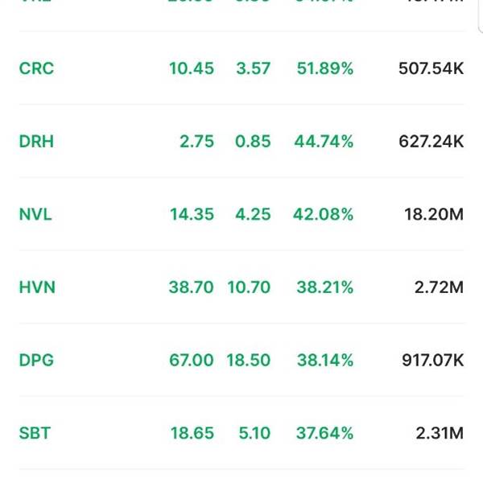
Task: Click CRC percent change 51.89%
Action: [x=325, y=68]
